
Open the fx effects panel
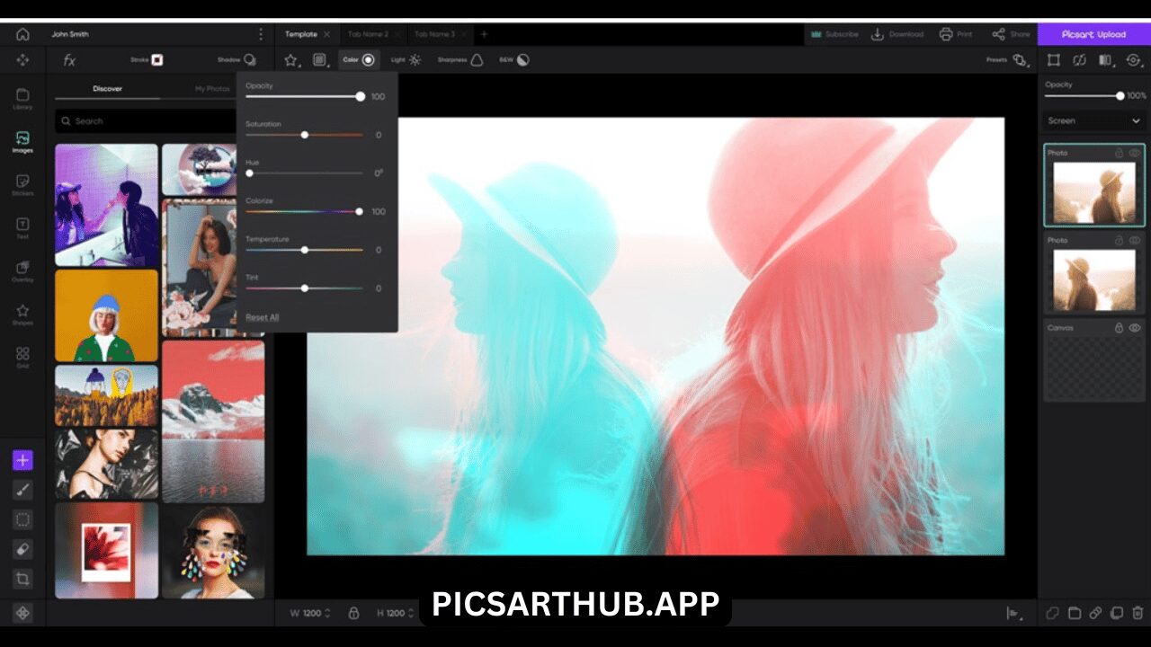coord(69,60)
